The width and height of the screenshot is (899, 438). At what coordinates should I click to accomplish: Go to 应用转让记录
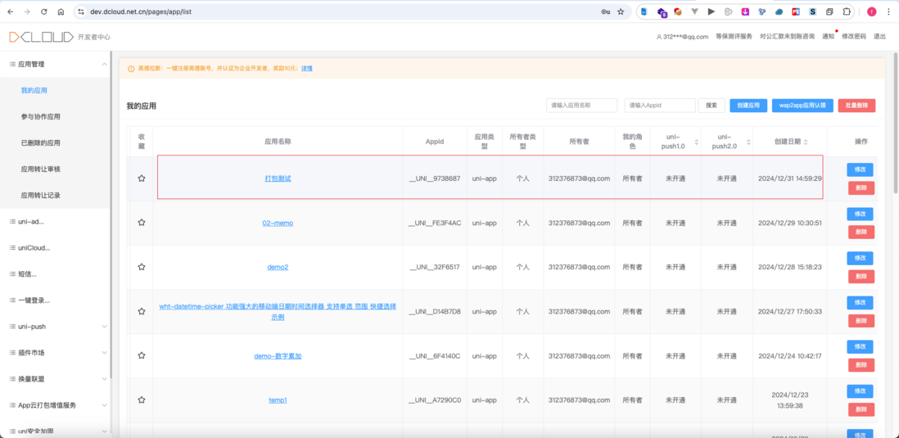pos(41,195)
